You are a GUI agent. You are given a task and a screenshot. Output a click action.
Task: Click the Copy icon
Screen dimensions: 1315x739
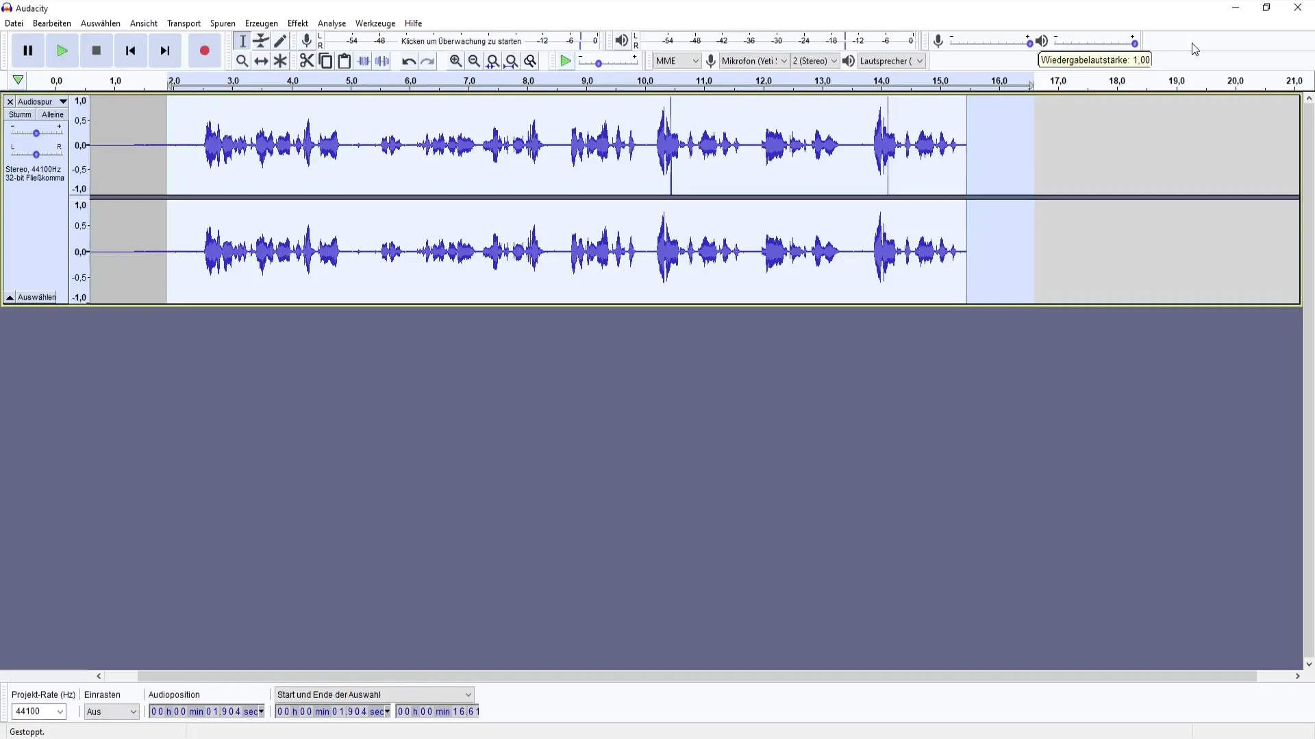tap(326, 61)
